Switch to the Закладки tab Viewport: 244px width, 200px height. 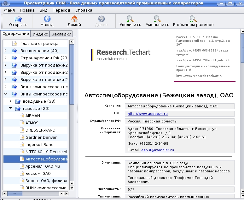(61, 34)
